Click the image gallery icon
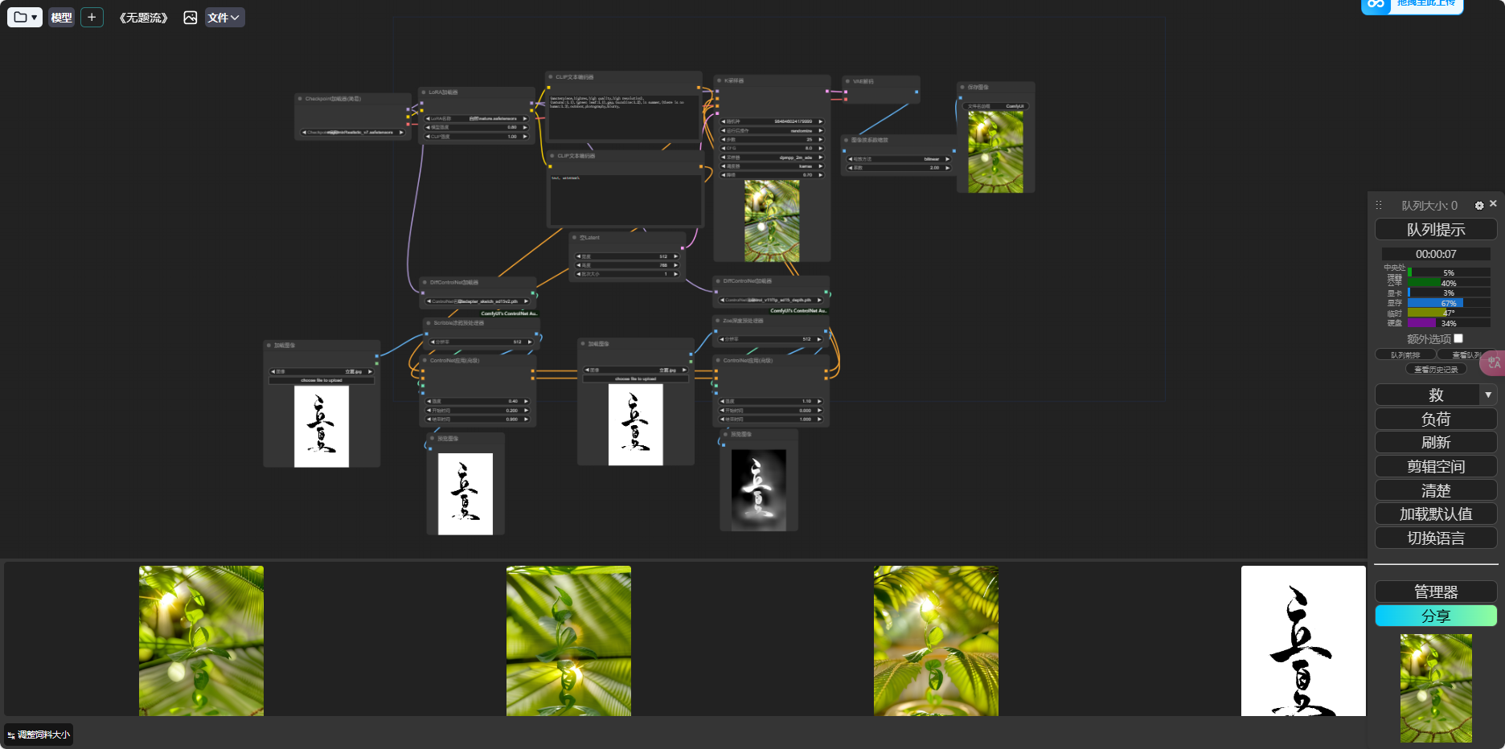 190,18
